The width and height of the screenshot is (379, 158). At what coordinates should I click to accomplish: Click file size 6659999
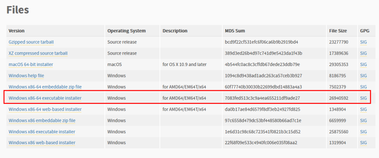[x=337, y=120]
